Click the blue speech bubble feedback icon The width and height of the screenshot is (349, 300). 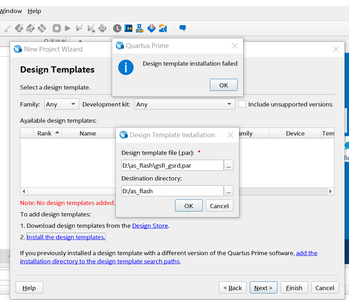click(182, 28)
